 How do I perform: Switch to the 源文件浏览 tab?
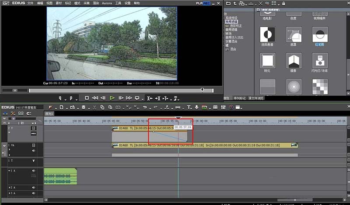[x=256, y=98]
